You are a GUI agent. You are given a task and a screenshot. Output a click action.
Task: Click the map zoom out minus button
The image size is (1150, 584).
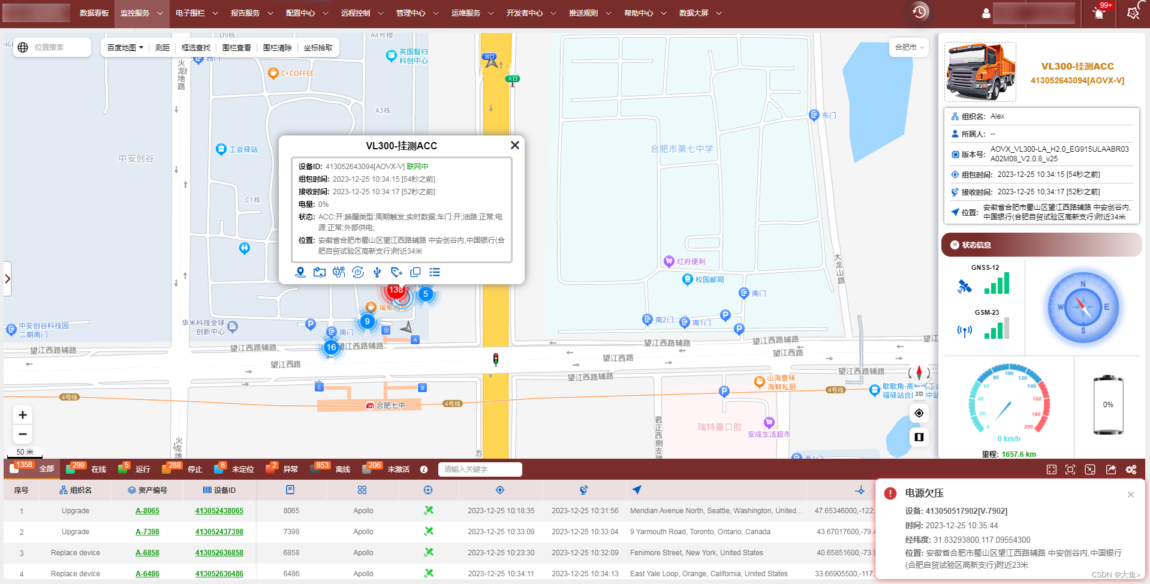[23, 434]
